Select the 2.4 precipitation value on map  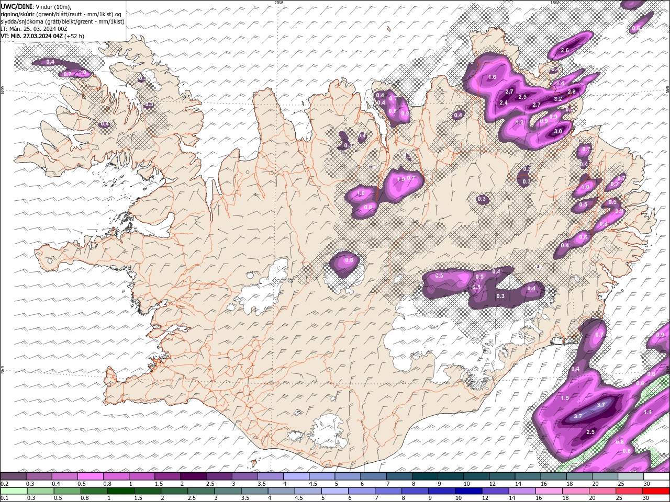(x=504, y=103)
